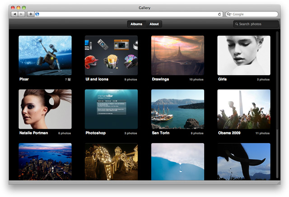Click the UI and Icons album title

click(97, 79)
